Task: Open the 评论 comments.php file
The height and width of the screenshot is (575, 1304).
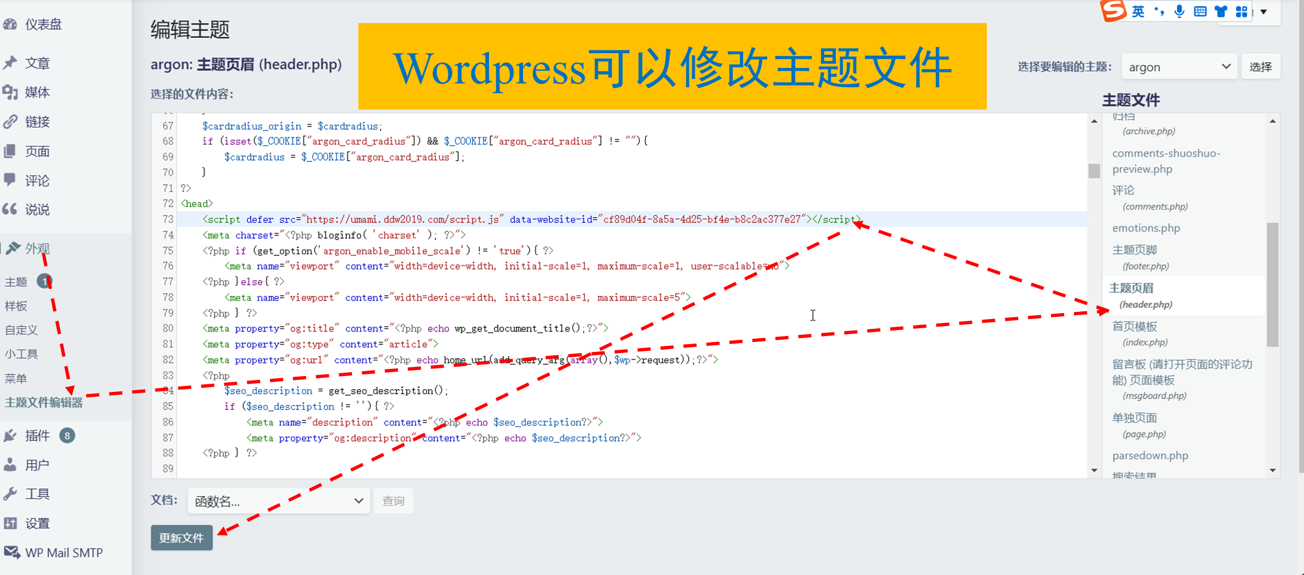Action: point(1150,198)
